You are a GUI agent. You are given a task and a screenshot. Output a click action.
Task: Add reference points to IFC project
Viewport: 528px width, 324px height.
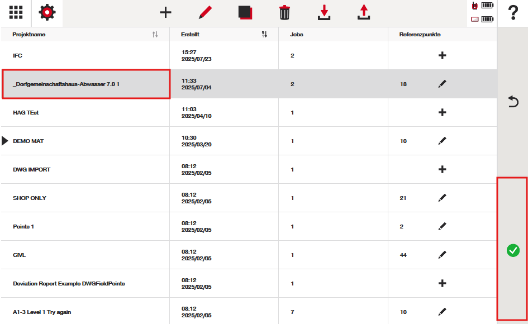442,56
